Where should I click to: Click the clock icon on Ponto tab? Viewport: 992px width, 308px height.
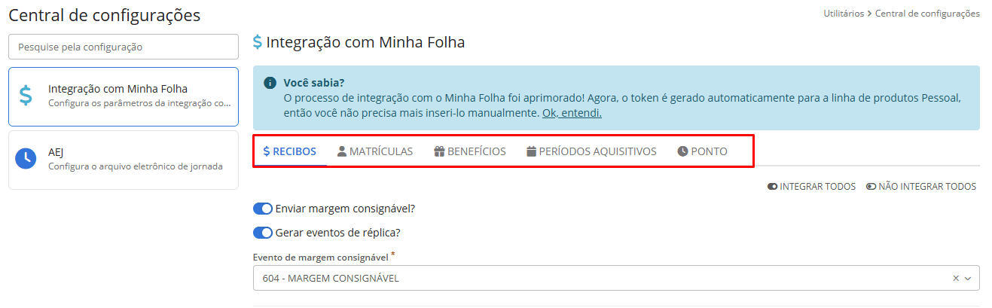[682, 151]
